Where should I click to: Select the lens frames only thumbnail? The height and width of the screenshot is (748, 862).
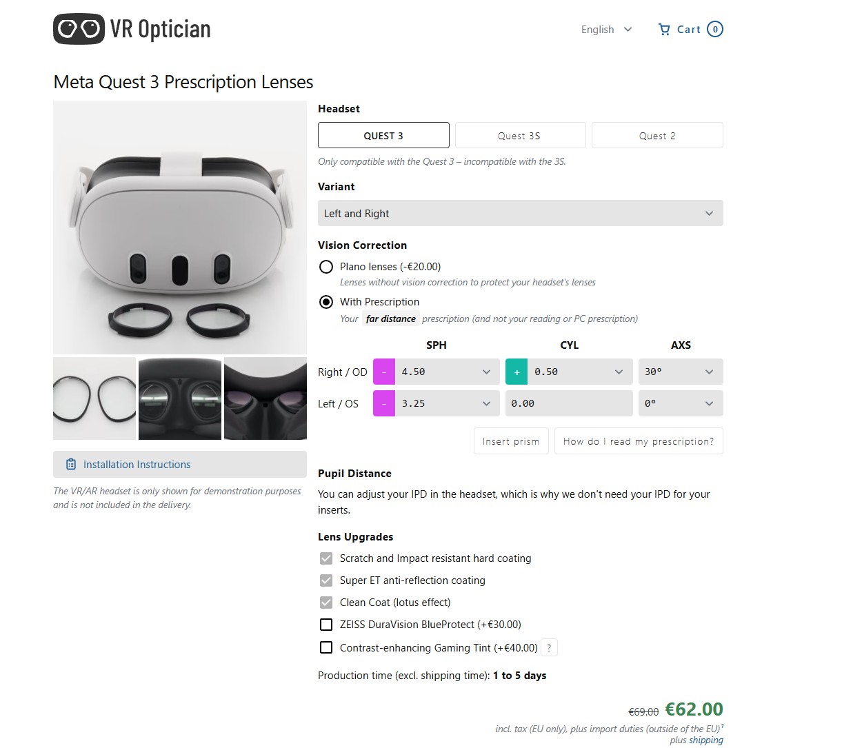coord(94,398)
